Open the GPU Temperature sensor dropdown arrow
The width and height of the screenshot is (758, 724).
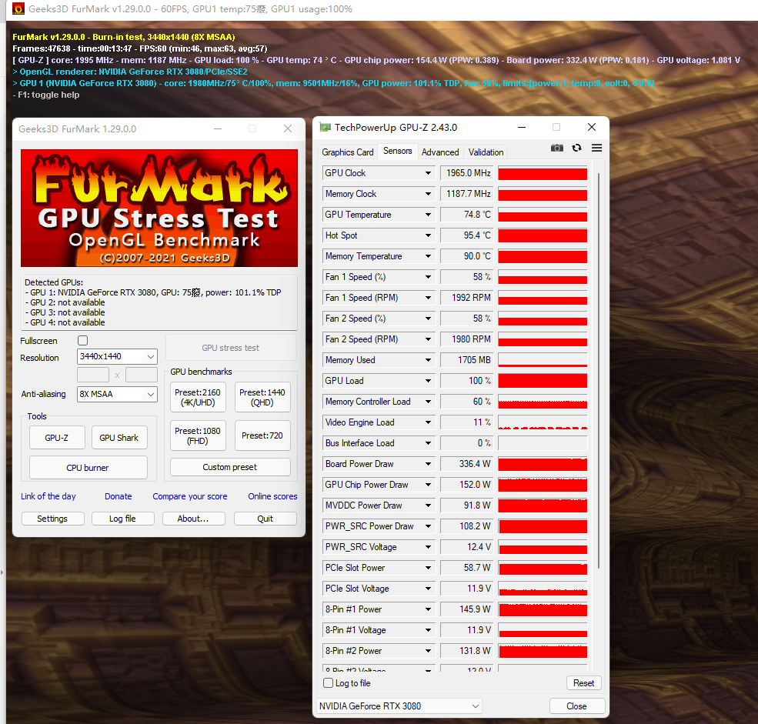click(428, 215)
